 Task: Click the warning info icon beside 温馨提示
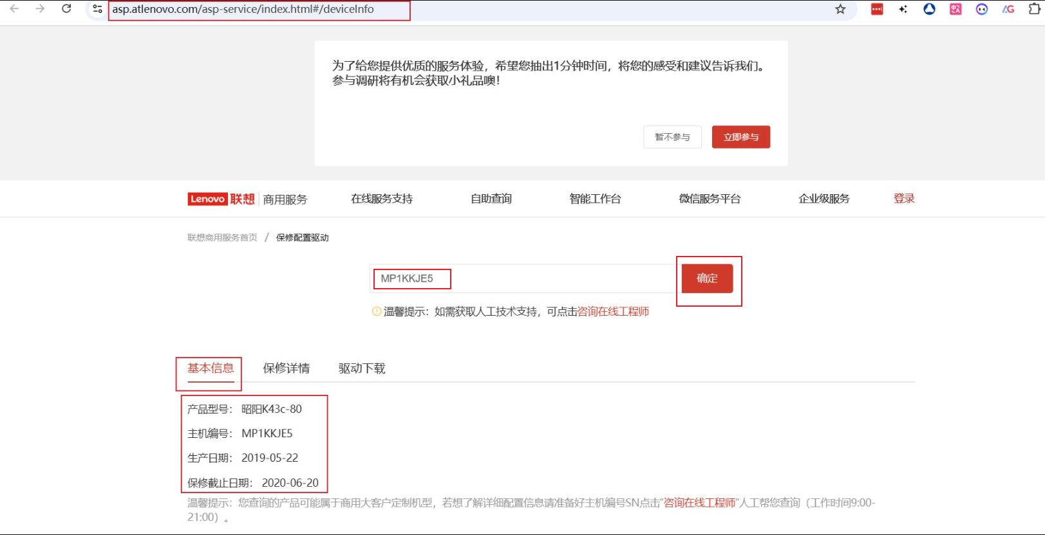pyautogui.click(x=377, y=311)
